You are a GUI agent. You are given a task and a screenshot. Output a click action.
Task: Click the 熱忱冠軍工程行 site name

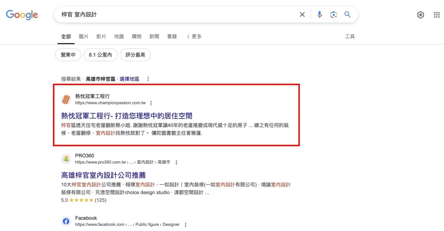[x=92, y=96]
